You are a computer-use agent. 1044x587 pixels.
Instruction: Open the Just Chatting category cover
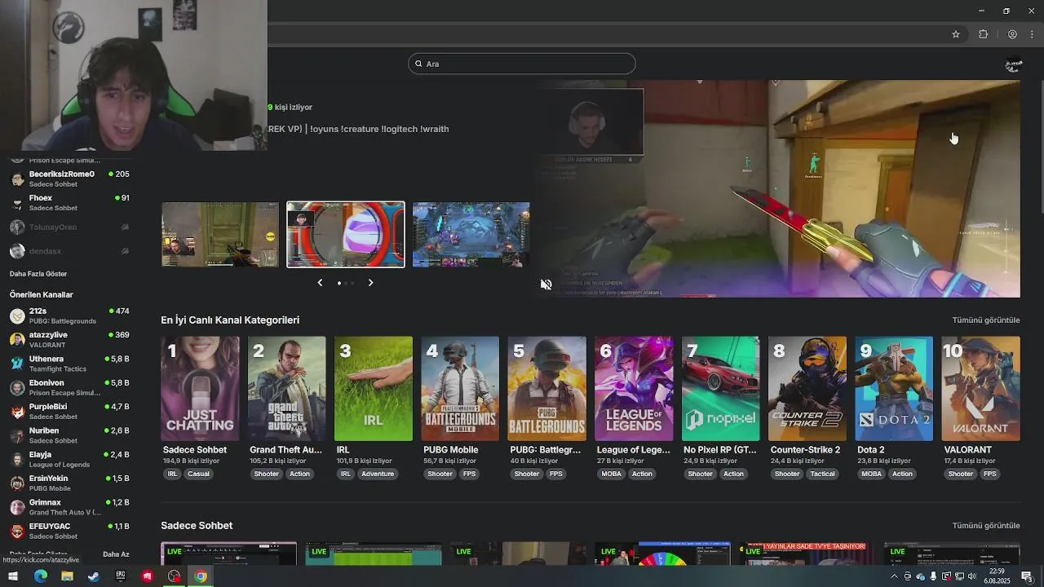click(200, 389)
